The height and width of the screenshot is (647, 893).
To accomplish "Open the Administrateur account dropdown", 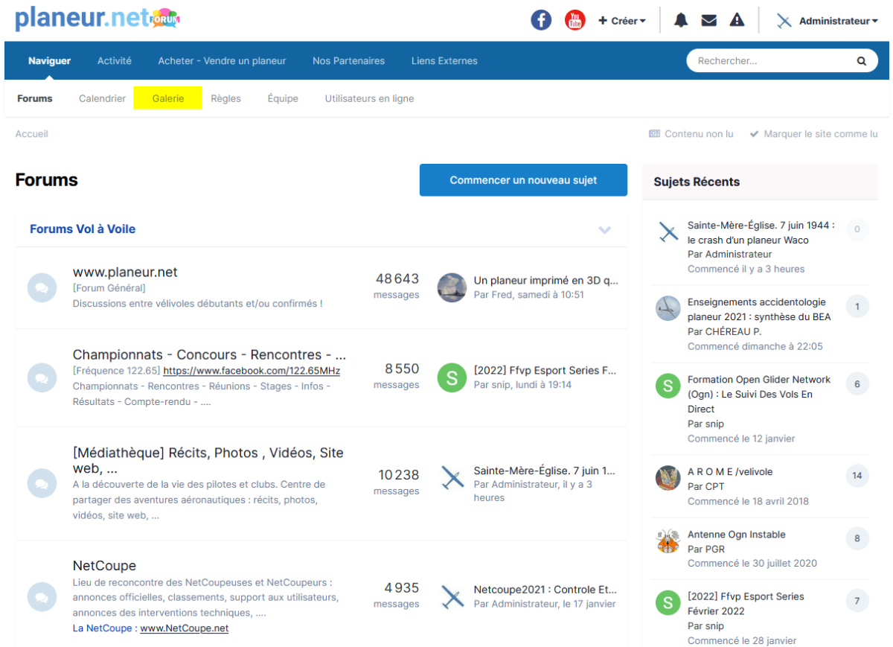I will tap(838, 21).
